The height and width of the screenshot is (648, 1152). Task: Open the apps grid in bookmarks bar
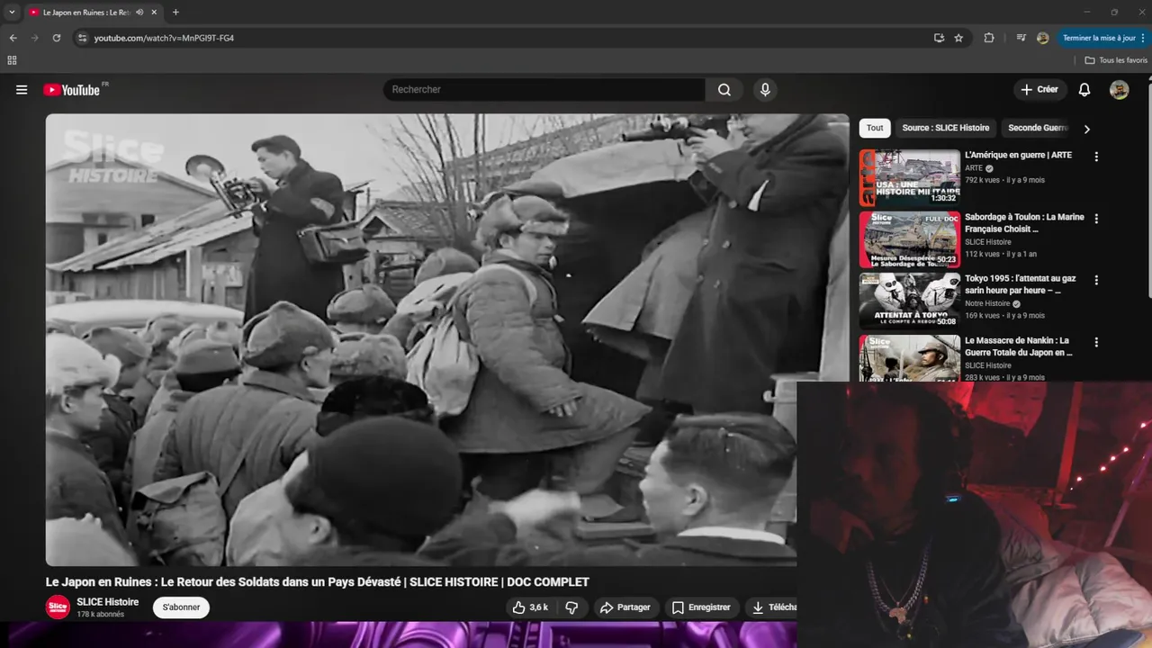[x=12, y=60]
